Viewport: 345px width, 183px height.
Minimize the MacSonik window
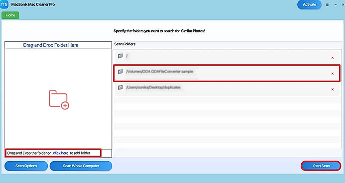point(336,4)
